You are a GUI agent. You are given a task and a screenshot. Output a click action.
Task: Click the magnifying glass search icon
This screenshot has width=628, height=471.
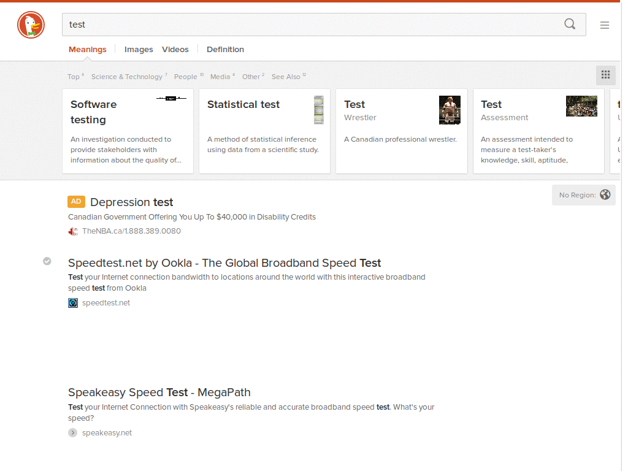[570, 25]
